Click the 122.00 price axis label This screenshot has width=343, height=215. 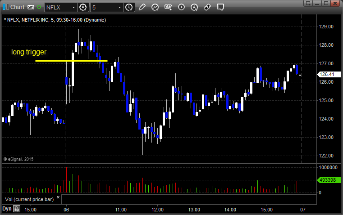click(326, 156)
